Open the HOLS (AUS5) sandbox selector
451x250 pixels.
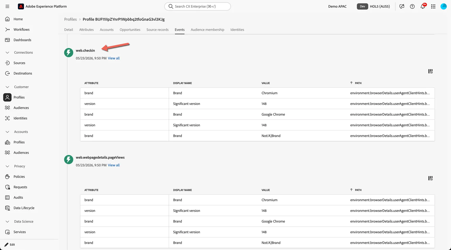373,6
